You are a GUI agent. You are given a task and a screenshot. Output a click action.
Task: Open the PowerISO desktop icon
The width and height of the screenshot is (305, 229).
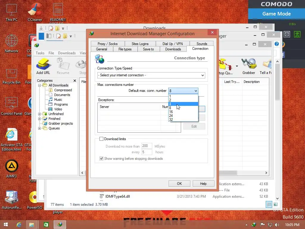click(x=35, y=200)
